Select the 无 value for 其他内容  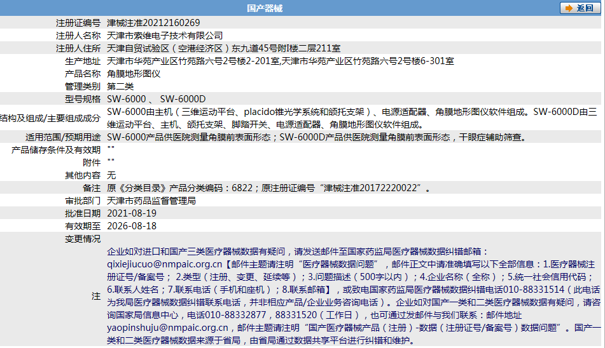click(x=111, y=175)
